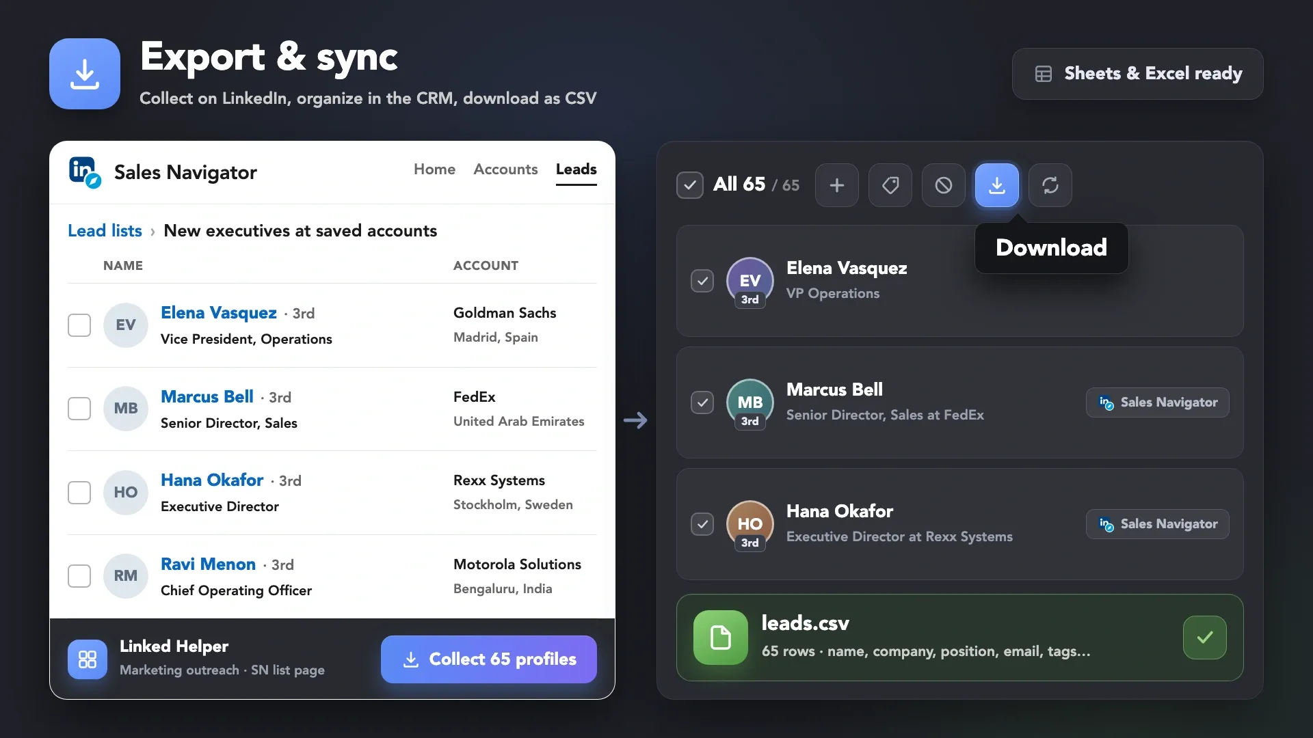This screenshot has width=1313, height=738.
Task: Click Hana Okafor avatar in CRM panel
Action: point(750,524)
